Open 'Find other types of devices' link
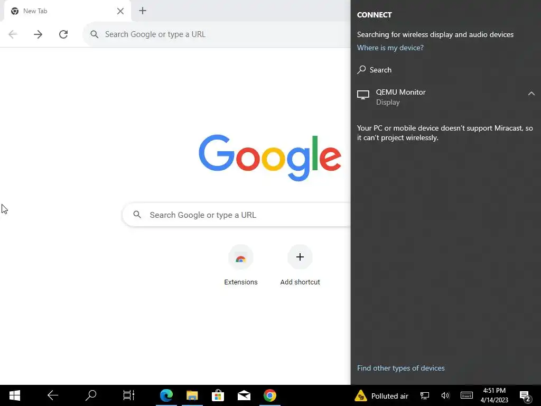The width and height of the screenshot is (541, 406). coord(400,368)
